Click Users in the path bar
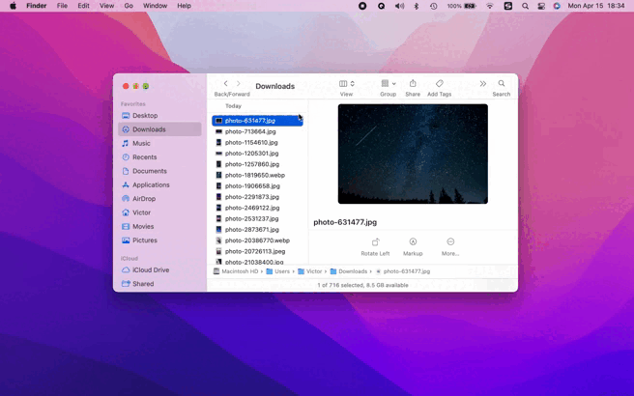Screen dimensions: 634x396 pos(277,271)
